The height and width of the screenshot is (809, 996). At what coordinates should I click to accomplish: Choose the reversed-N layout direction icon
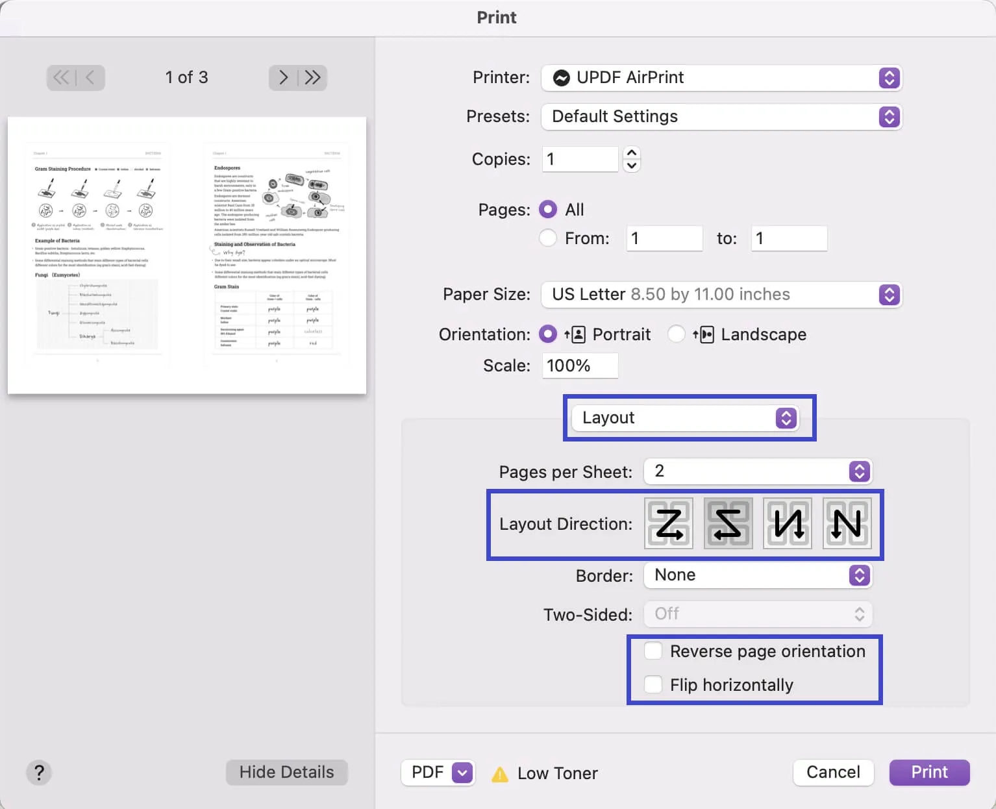click(x=788, y=523)
